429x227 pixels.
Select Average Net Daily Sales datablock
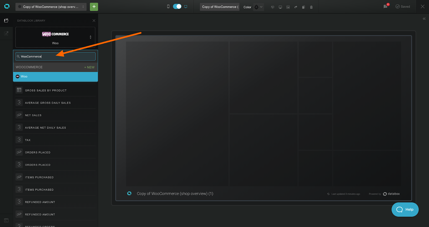pyautogui.click(x=56, y=127)
